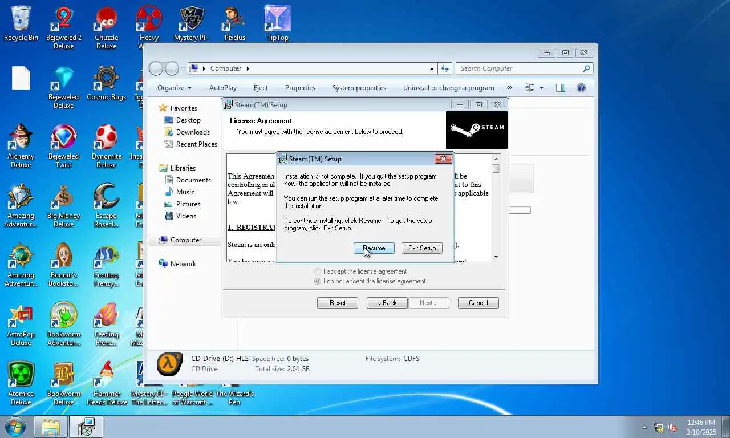The image size is (730, 438).
Task: Click AutoPlay in the Explorer toolbar
Action: 223,88
